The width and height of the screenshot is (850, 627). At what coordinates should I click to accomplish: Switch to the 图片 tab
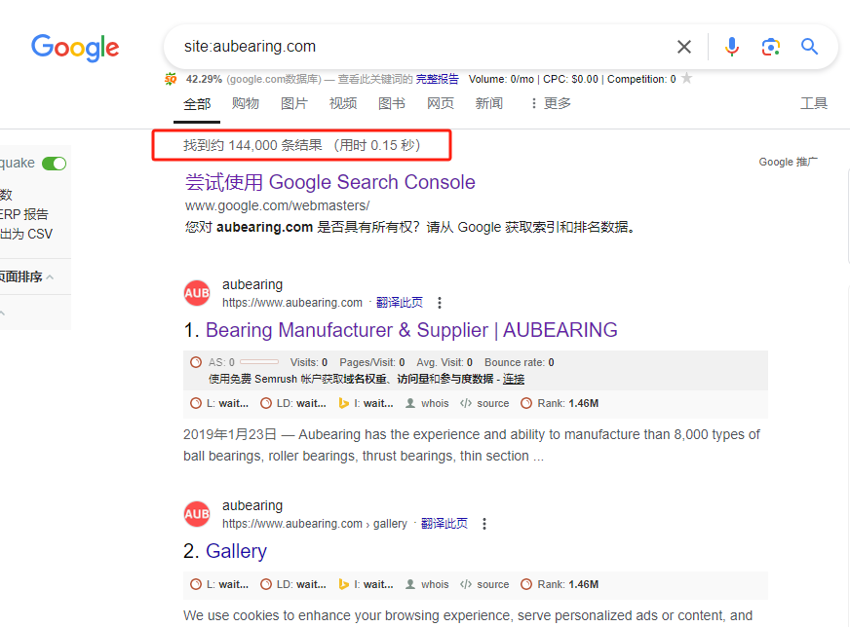[294, 103]
